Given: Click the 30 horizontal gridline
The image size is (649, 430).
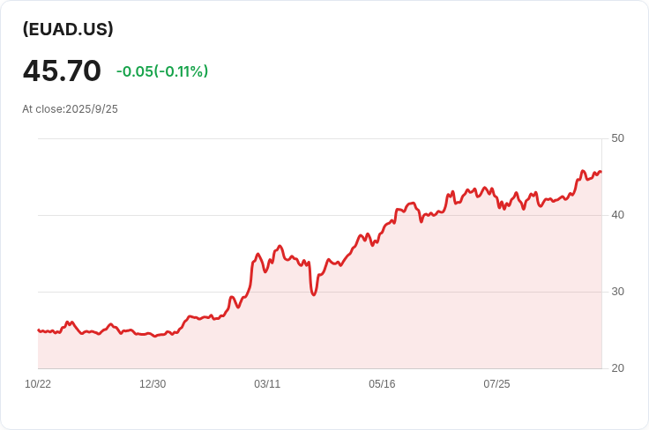Looking at the screenshot, I should [x=320, y=292].
